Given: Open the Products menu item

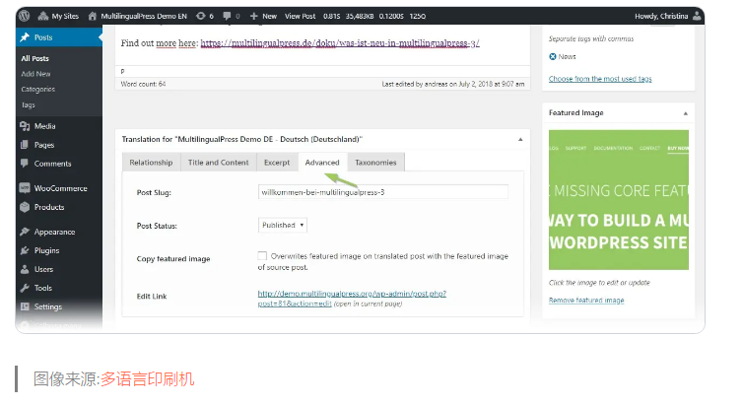Looking at the screenshot, I should click(x=49, y=207).
